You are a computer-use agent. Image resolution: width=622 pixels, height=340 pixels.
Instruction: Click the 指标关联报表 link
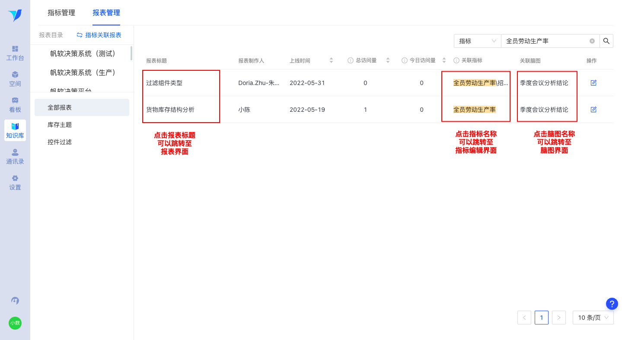tap(99, 35)
